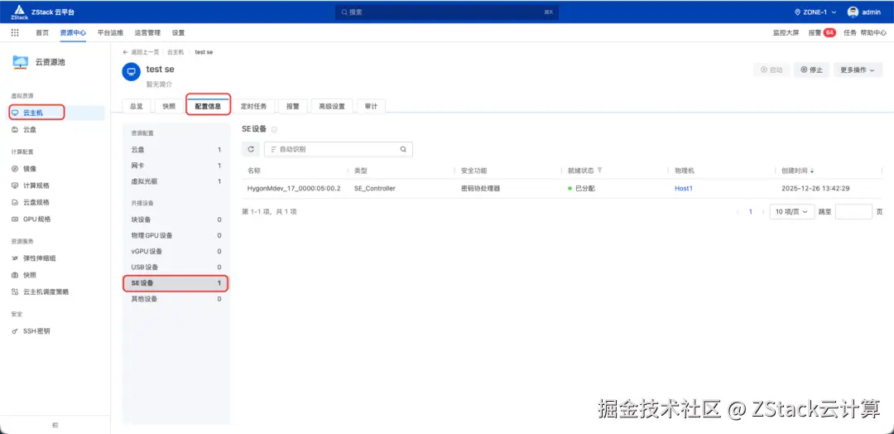Switch to the 总览 tab

pos(137,106)
